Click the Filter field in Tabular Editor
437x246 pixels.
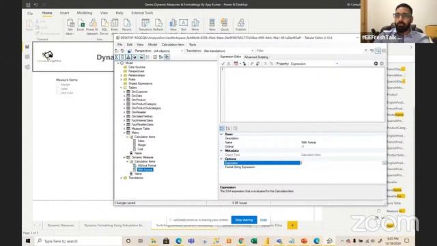pos(309,51)
